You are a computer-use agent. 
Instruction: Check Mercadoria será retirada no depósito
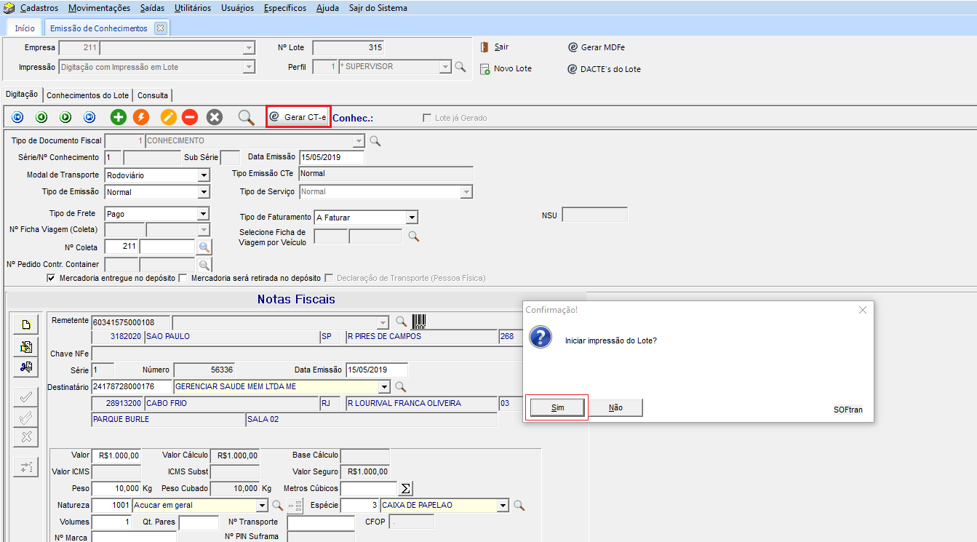click(183, 278)
